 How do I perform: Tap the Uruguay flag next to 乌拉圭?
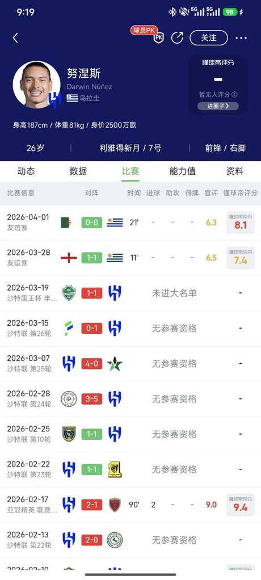tap(72, 98)
